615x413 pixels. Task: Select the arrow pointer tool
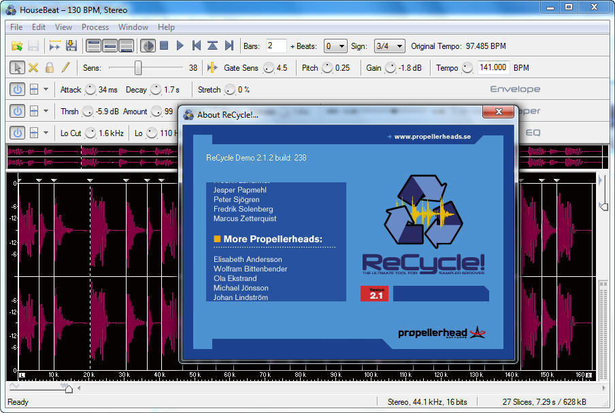[x=17, y=67]
